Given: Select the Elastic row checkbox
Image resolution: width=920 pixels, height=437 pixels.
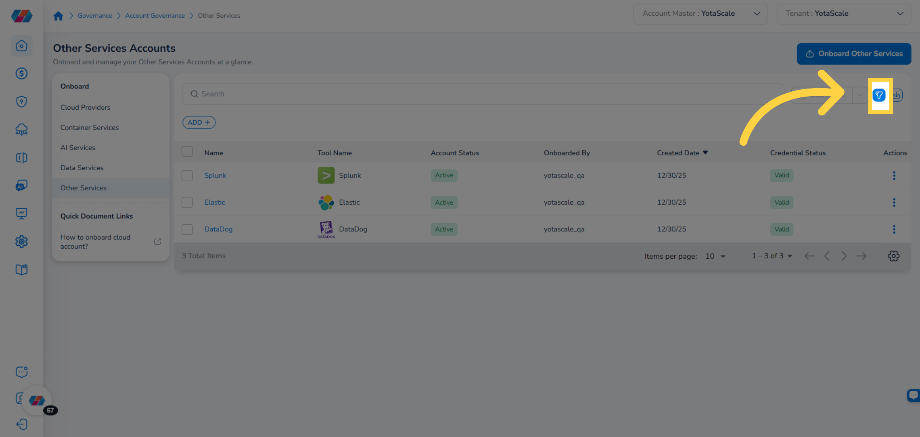Looking at the screenshot, I should [187, 202].
